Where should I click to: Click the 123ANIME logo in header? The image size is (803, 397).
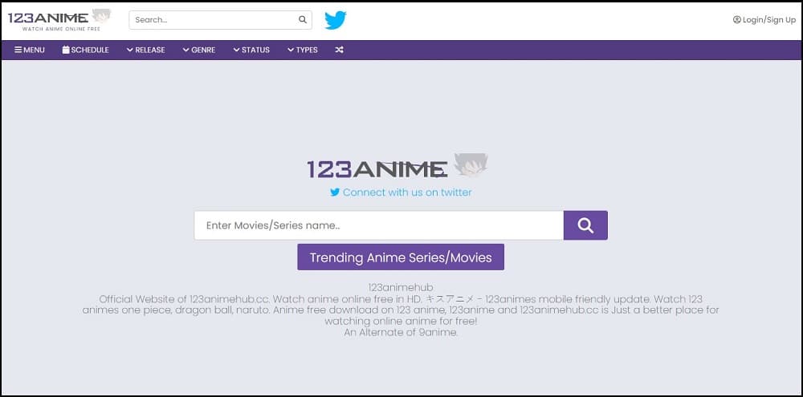pos(59,20)
